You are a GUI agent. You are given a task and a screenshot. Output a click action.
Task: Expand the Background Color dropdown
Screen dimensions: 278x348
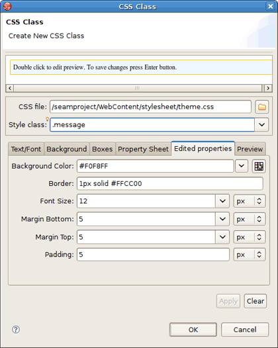[x=242, y=166]
